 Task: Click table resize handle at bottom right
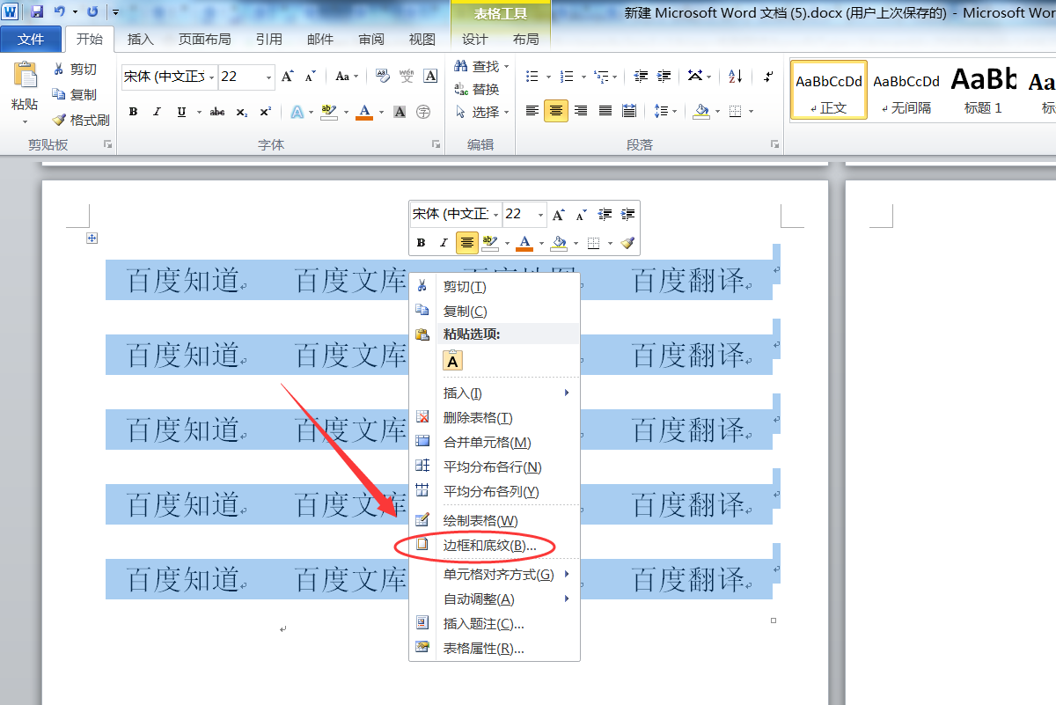774,621
